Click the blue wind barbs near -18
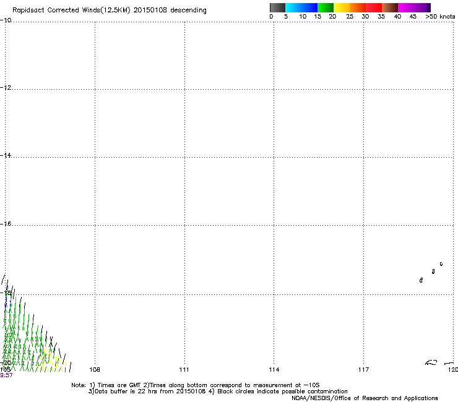Image resolution: width=458 pixels, height=402 pixels. pyautogui.click(x=7, y=301)
